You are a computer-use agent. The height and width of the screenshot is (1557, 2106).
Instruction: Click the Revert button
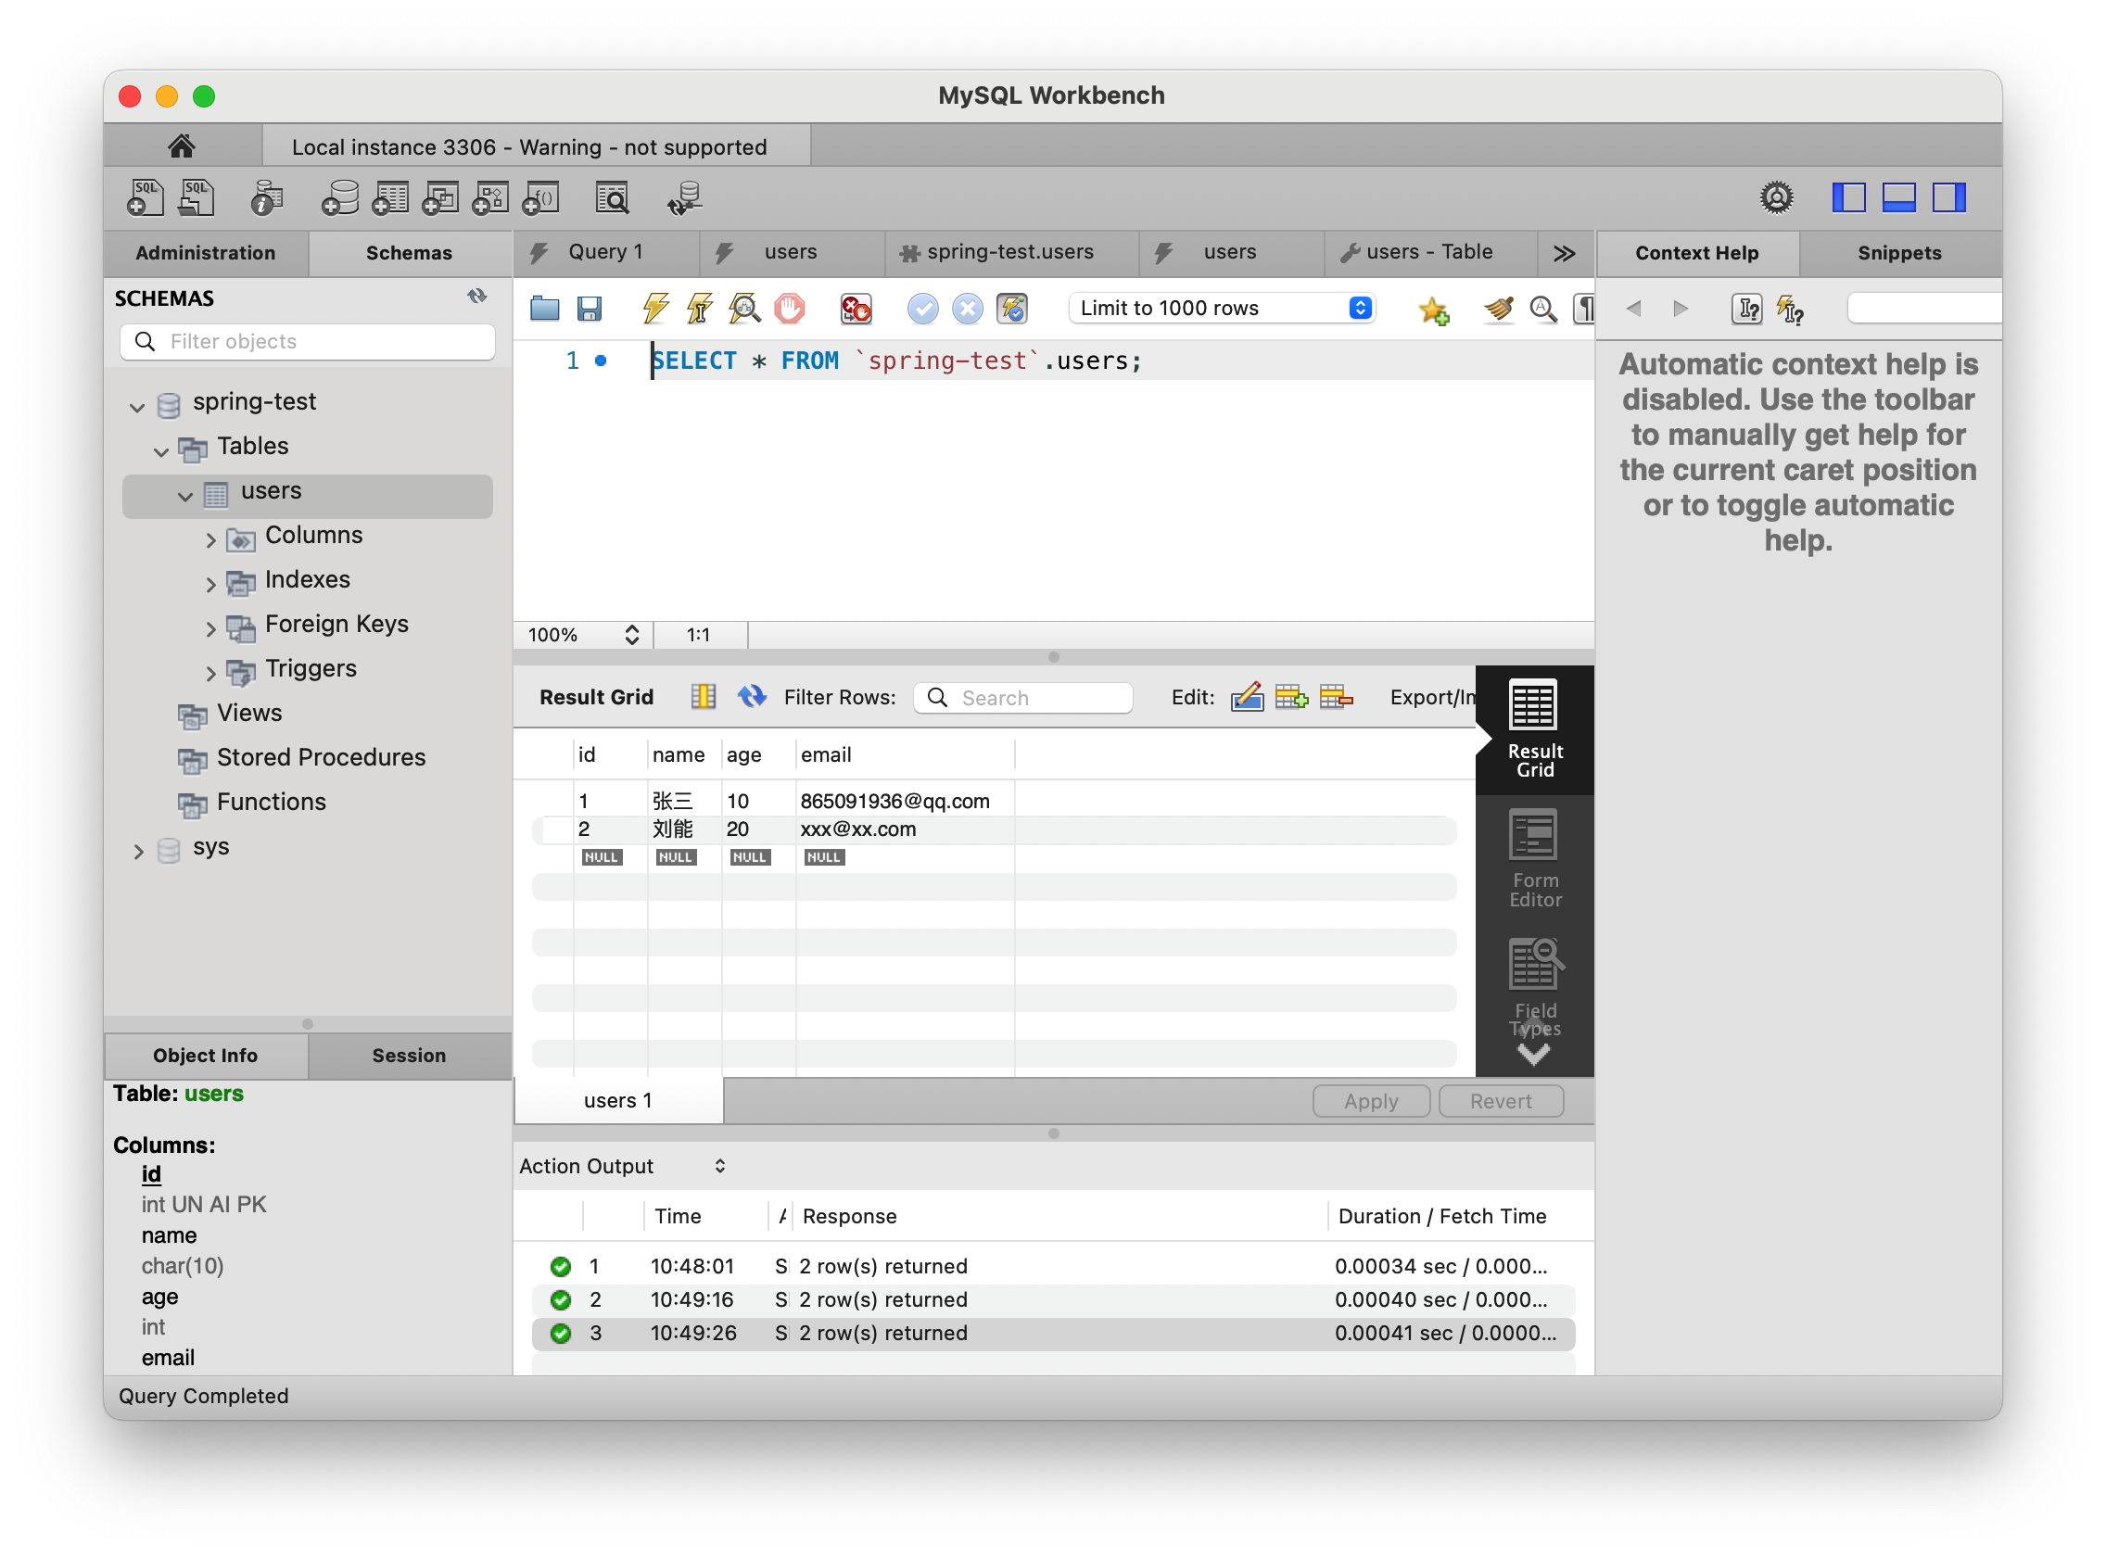[1500, 1100]
